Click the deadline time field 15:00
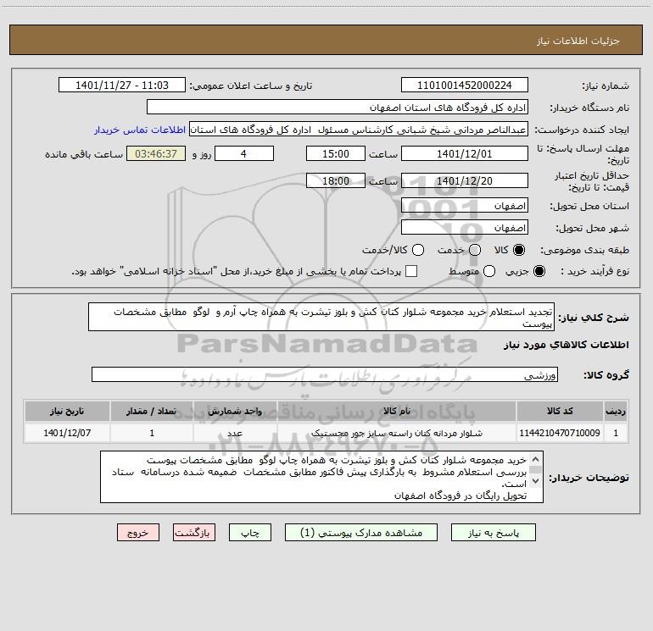Image resolution: width=653 pixels, height=631 pixels. (x=336, y=153)
